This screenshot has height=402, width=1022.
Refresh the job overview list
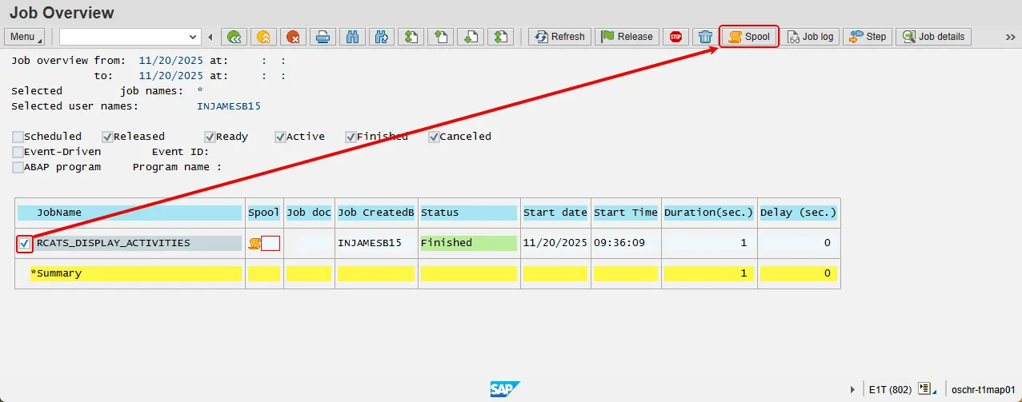tap(559, 37)
